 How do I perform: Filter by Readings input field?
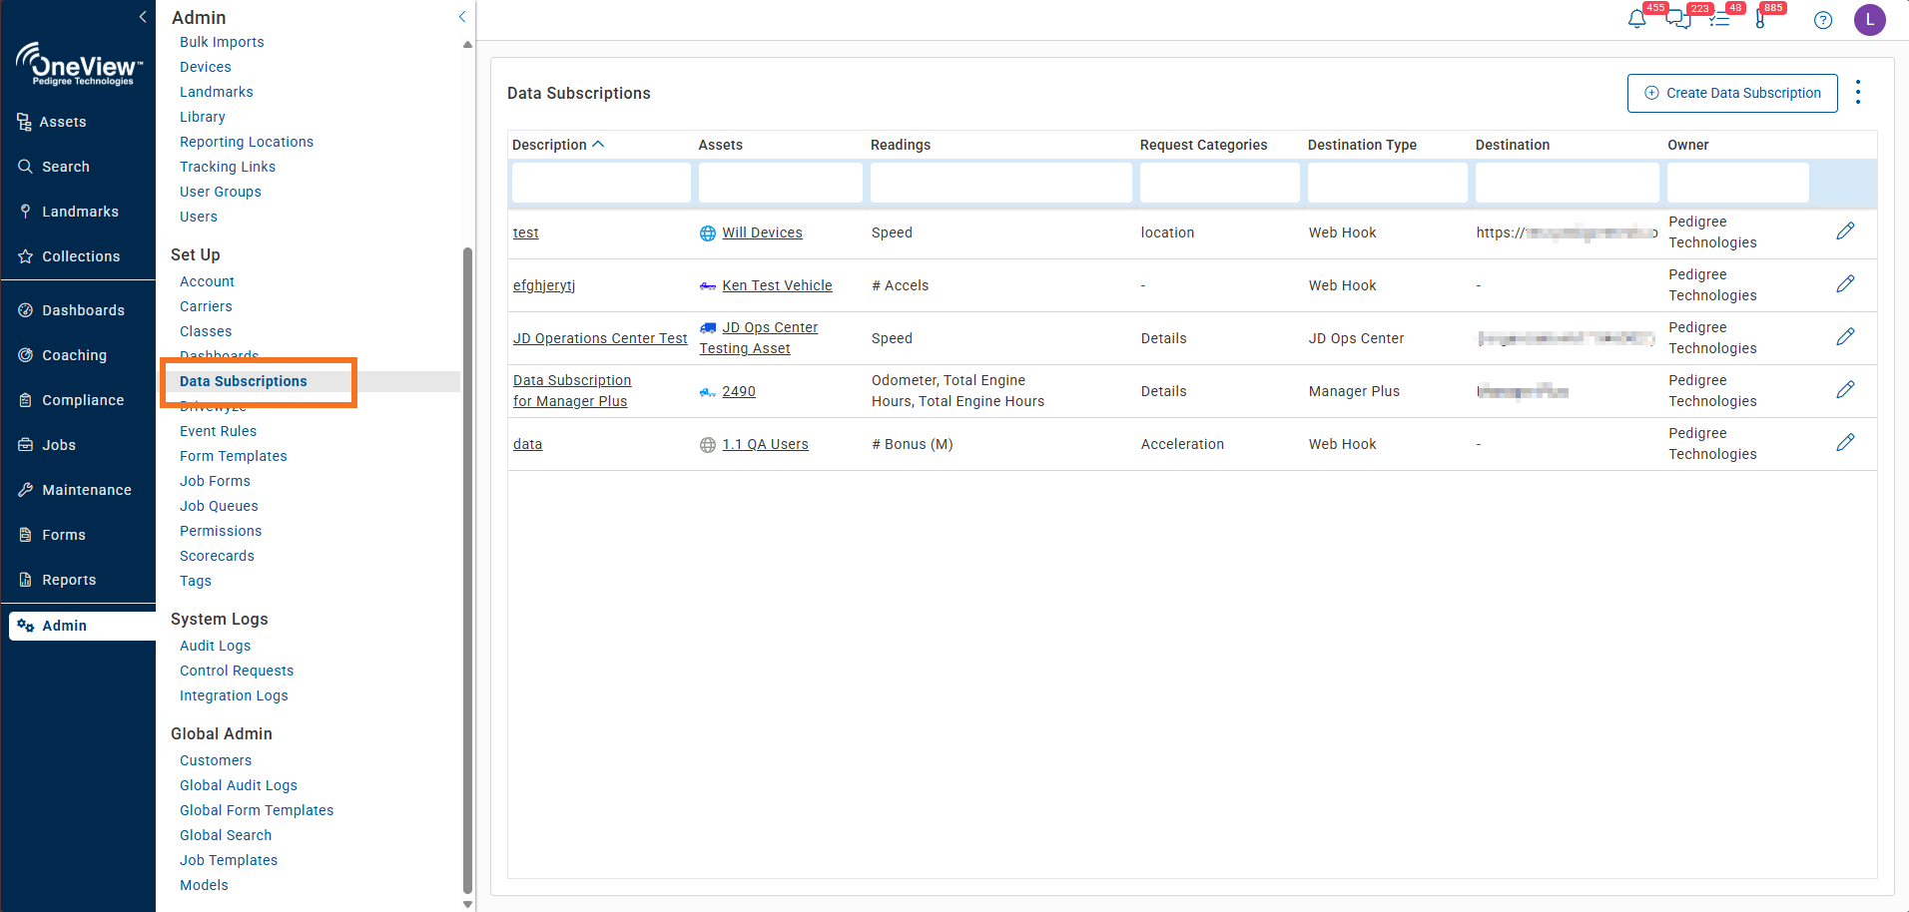1001,183
